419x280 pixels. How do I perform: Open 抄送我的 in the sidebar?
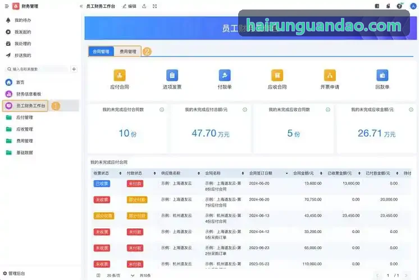point(22,55)
